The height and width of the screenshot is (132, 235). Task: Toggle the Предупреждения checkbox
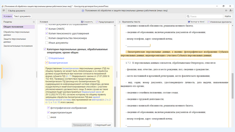[97, 22]
